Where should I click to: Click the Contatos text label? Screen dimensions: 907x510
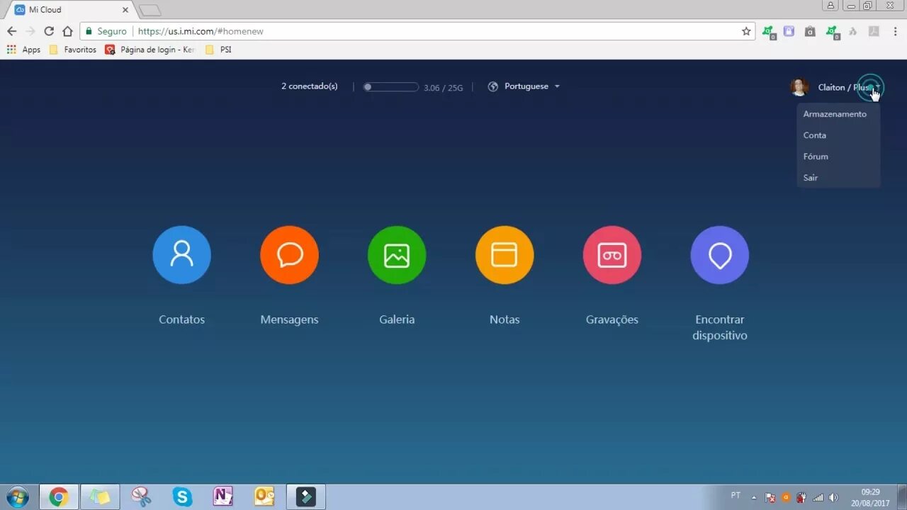coord(181,319)
